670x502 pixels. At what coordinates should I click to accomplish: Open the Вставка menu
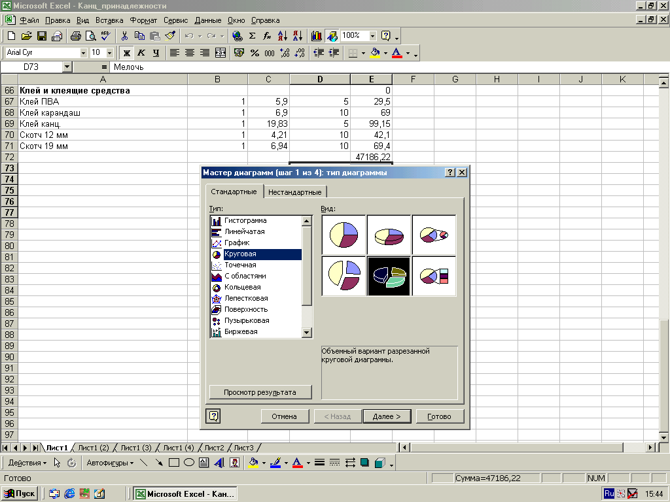109,20
